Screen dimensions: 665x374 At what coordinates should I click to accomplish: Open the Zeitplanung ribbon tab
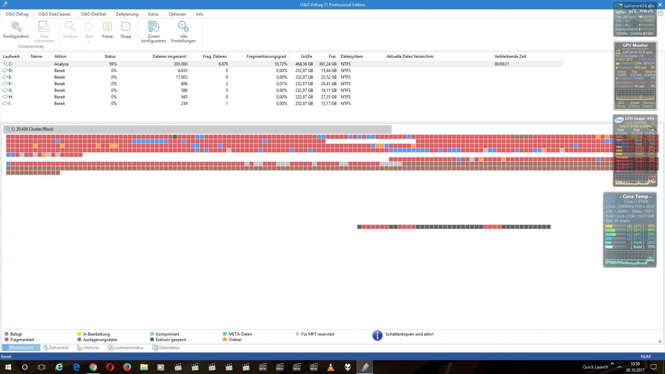tap(127, 14)
